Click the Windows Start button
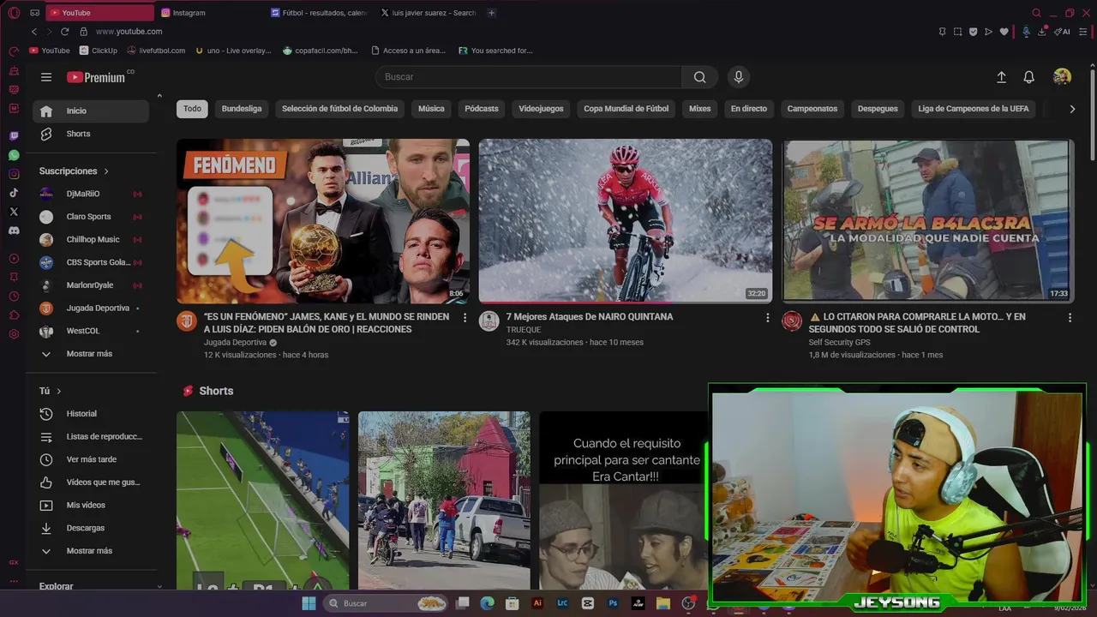This screenshot has height=617, width=1097. point(309,603)
